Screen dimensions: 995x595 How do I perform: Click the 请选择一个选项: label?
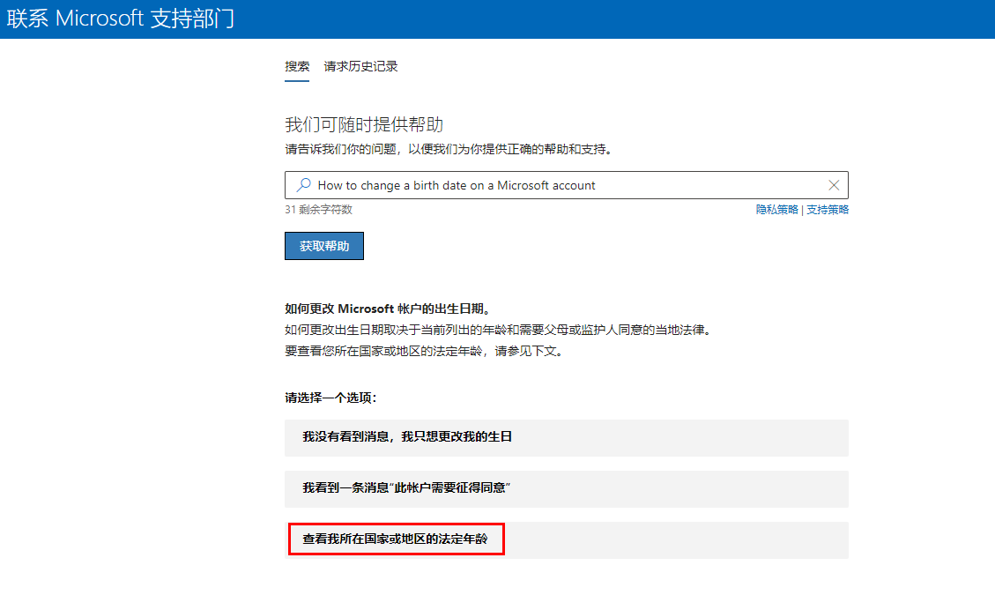coord(330,398)
